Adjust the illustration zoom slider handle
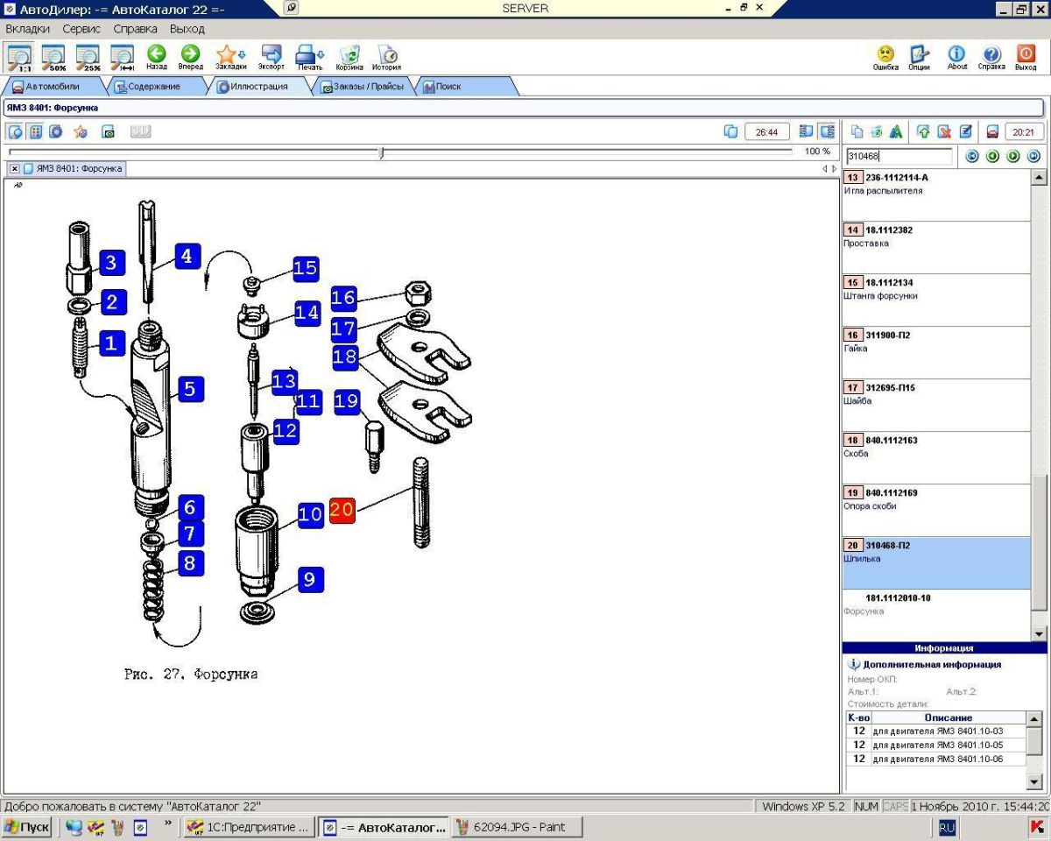The height and width of the screenshot is (841, 1051). (381, 152)
